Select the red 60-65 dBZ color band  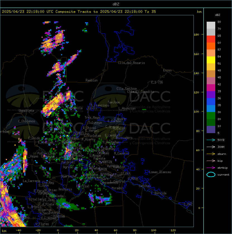211,39
